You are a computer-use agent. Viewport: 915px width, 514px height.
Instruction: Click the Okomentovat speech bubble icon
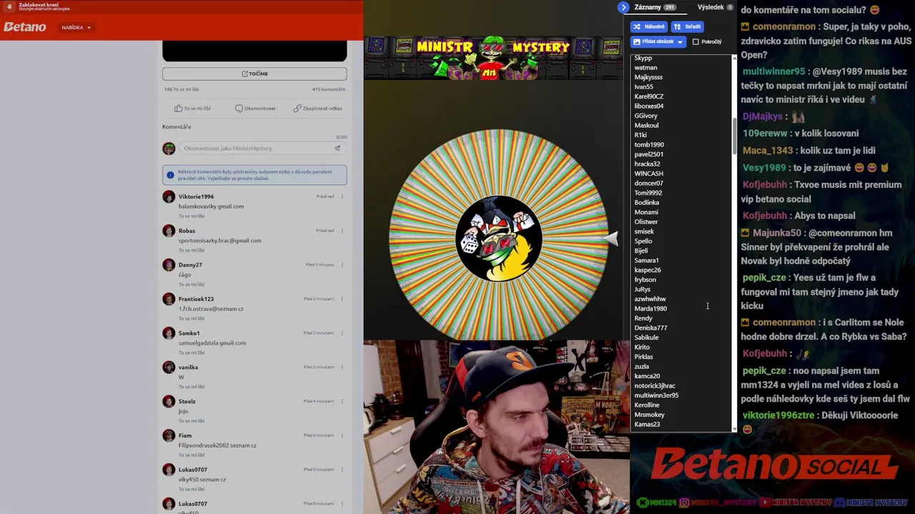tap(239, 109)
